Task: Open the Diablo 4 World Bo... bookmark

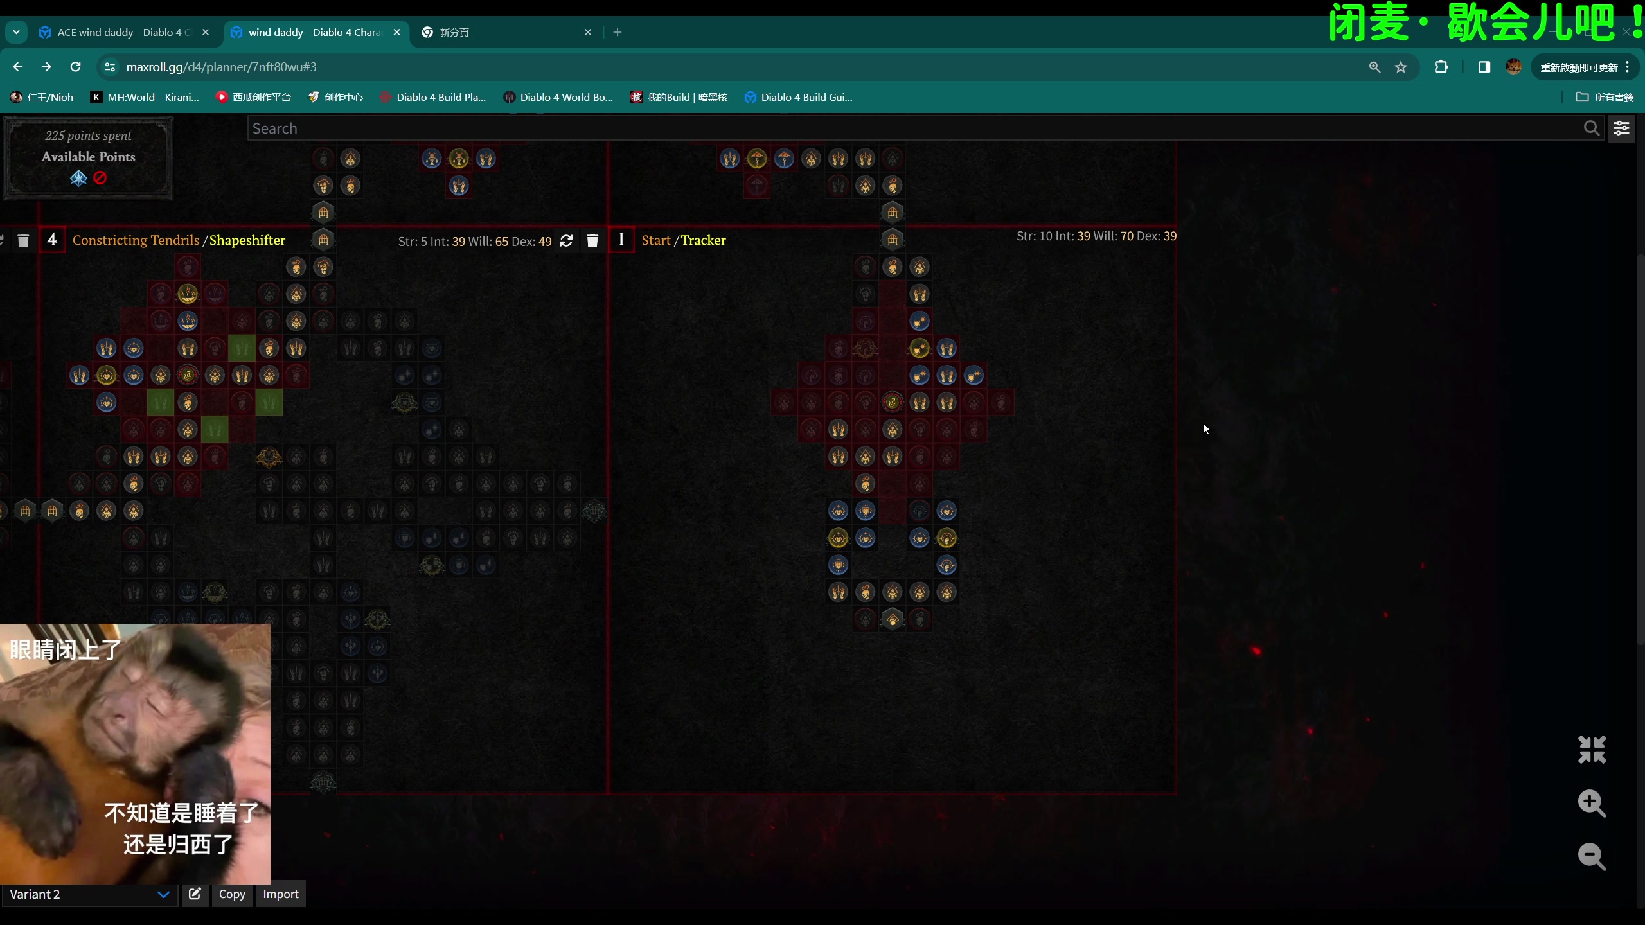Action: [x=558, y=97]
